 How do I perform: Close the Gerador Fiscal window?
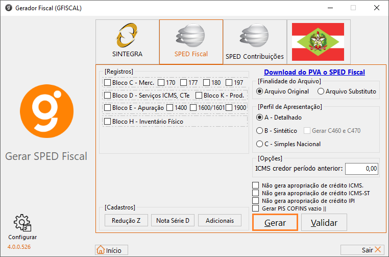tap(377, 8)
